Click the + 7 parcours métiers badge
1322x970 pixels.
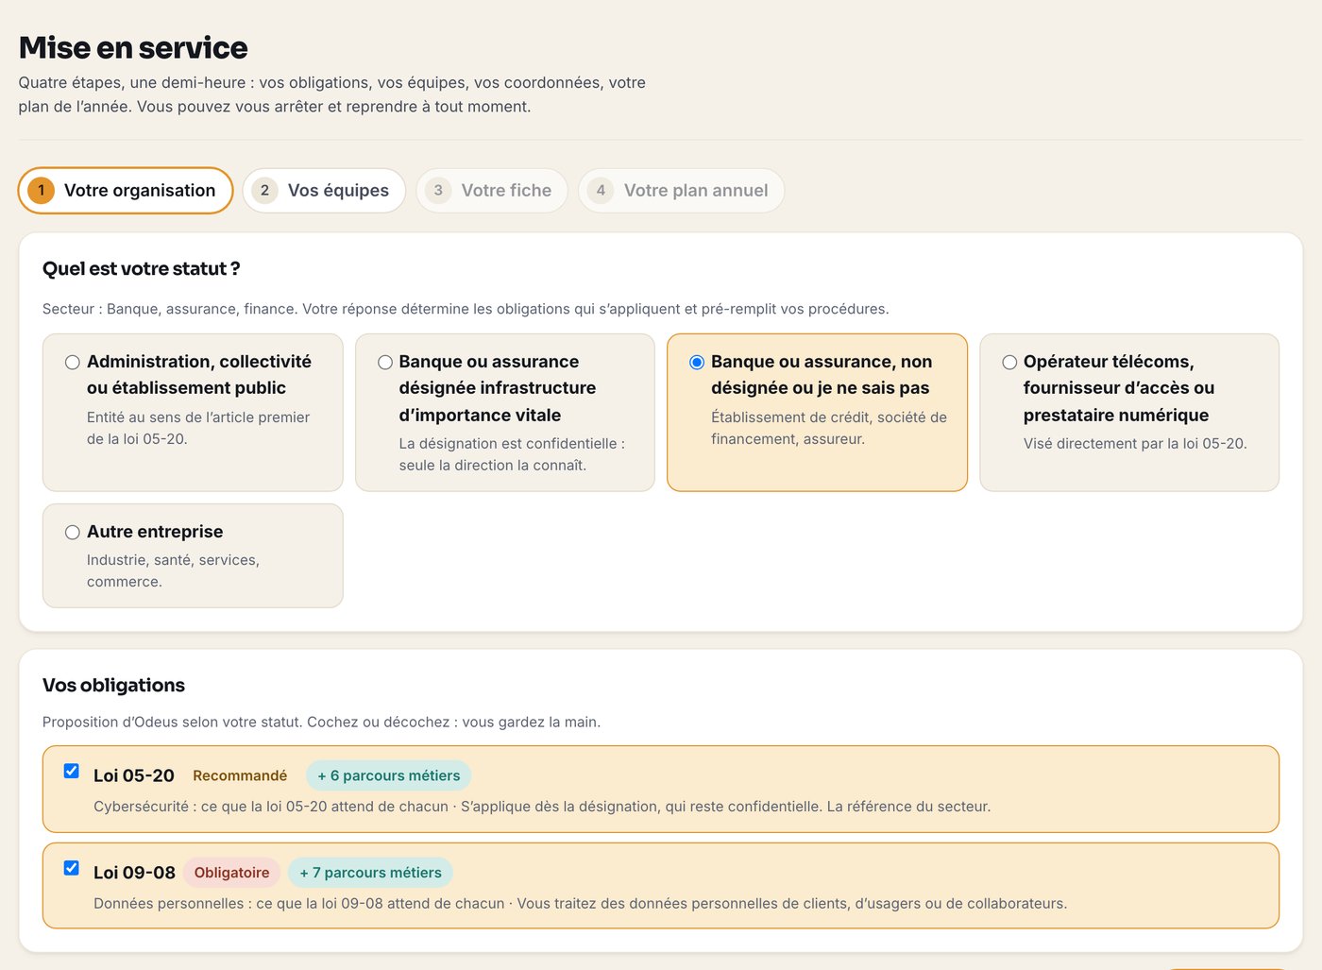click(x=370, y=873)
